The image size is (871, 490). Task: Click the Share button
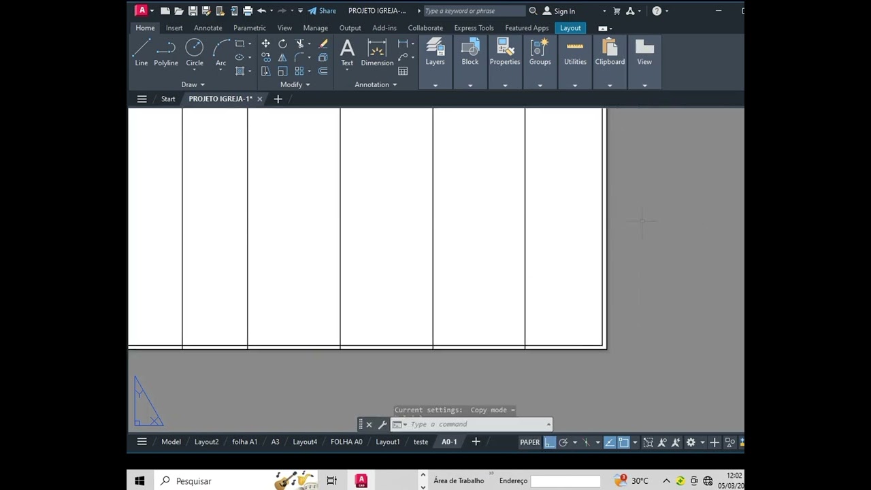(x=322, y=11)
